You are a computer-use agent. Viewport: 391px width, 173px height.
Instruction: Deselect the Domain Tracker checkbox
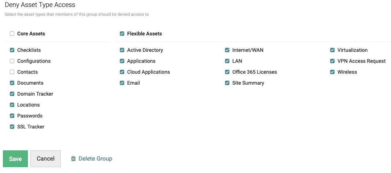pos(12,94)
